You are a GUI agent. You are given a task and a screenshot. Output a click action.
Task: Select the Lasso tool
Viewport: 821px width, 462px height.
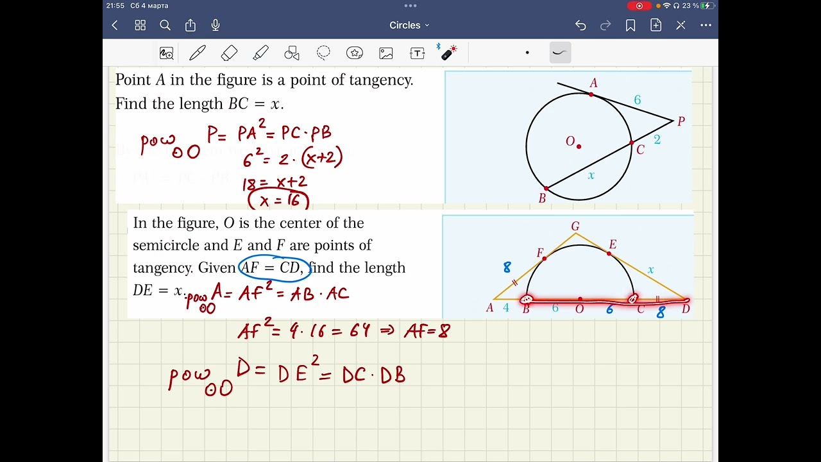(x=323, y=53)
